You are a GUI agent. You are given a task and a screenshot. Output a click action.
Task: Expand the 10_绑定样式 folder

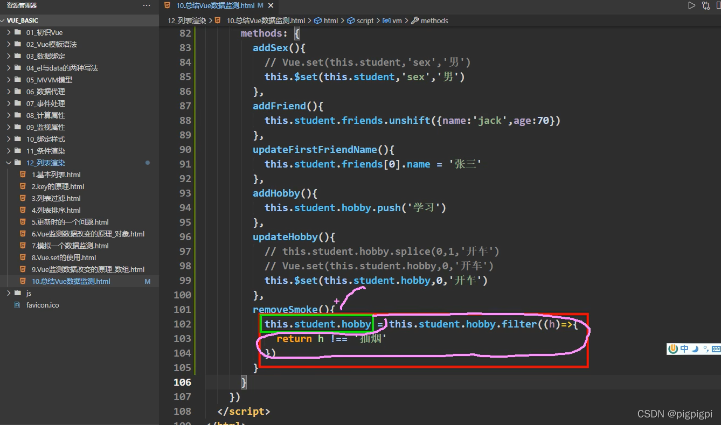click(x=80, y=139)
